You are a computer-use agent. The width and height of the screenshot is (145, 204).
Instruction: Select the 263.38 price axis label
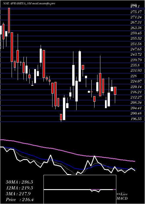[136, 28]
